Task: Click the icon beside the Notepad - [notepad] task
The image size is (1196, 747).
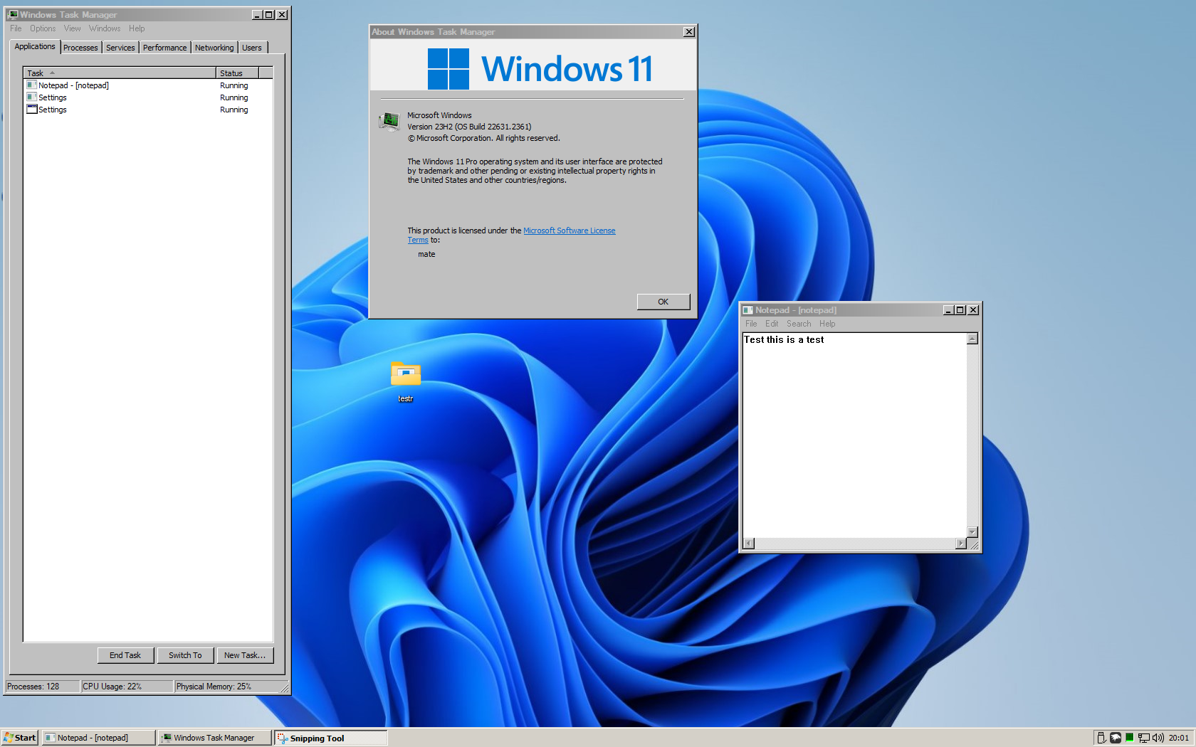Action: click(31, 85)
